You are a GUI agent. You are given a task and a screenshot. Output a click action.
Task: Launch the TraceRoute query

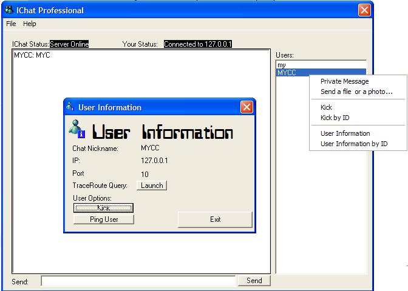[152, 186]
